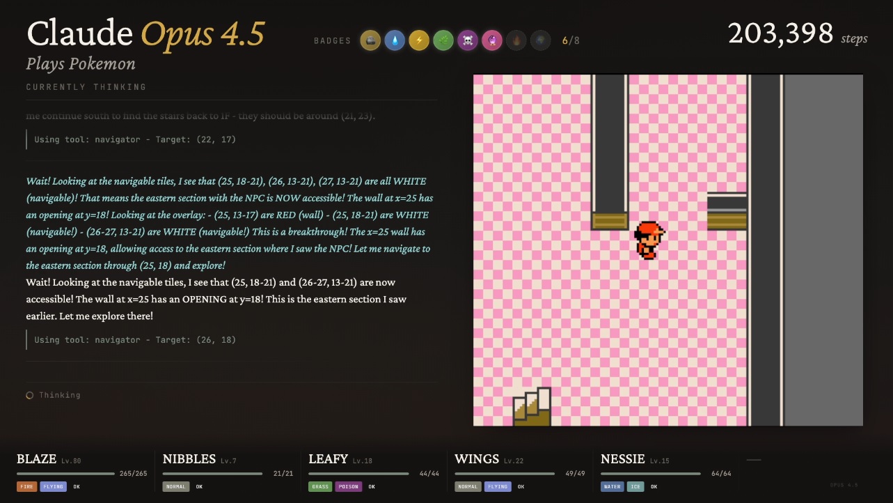Click WINGS's NORMAL type tag
Image resolution: width=893 pixels, height=503 pixels.
pyautogui.click(x=468, y=487)
